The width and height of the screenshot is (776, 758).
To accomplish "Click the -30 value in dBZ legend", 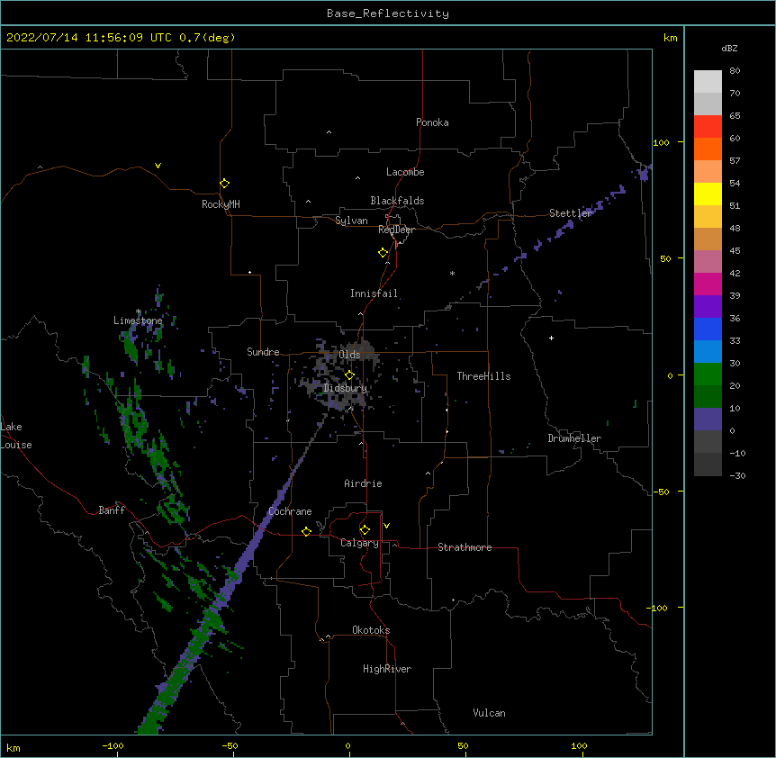I will point(737,475).
